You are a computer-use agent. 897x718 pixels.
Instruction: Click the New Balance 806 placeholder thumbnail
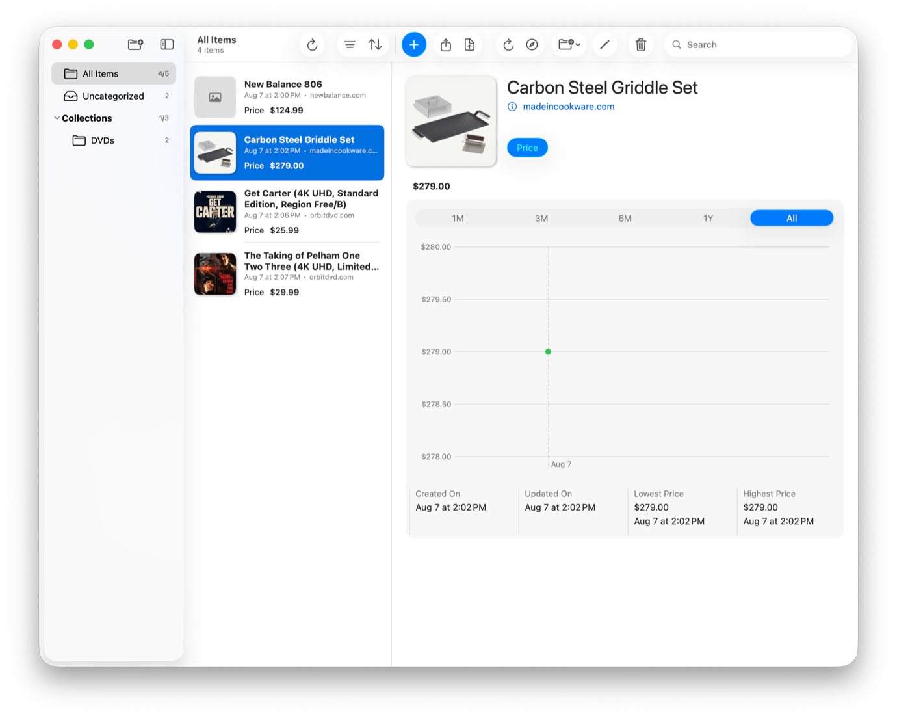(215, 97)
